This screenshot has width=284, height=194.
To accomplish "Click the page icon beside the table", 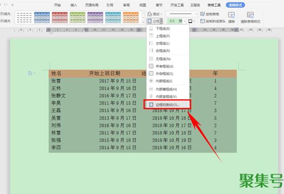I will pos(30,73).
